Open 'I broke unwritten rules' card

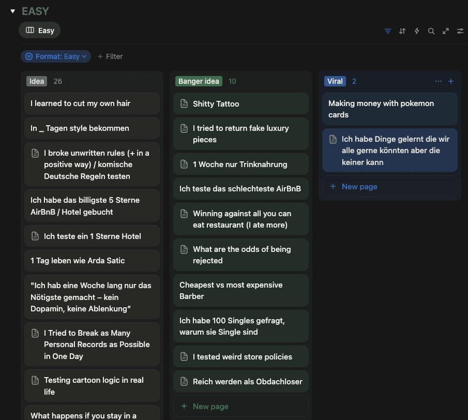[x=92, y=164]
